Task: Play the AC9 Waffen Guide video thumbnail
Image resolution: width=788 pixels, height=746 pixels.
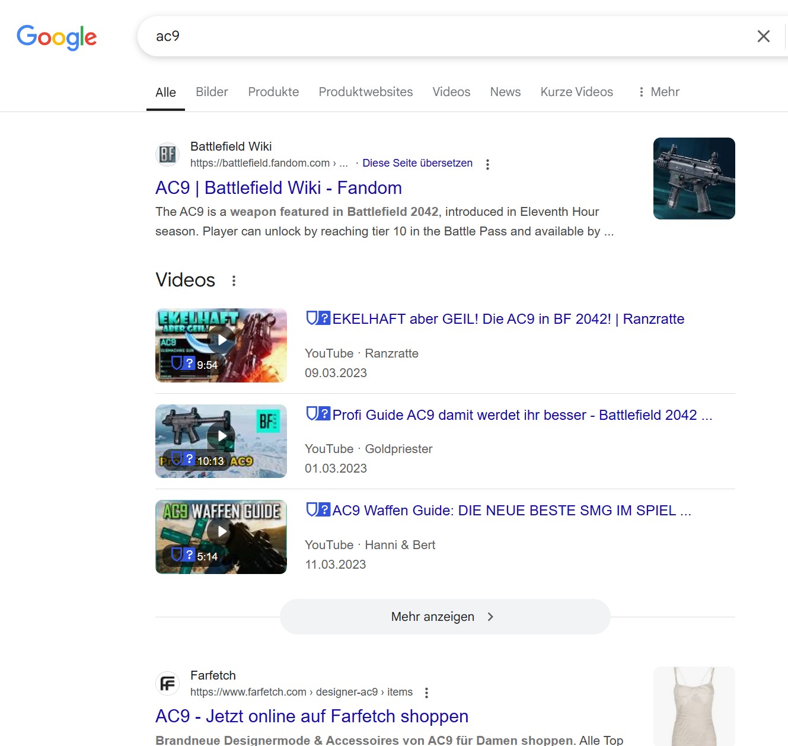Action: click(x=221, y=537)
